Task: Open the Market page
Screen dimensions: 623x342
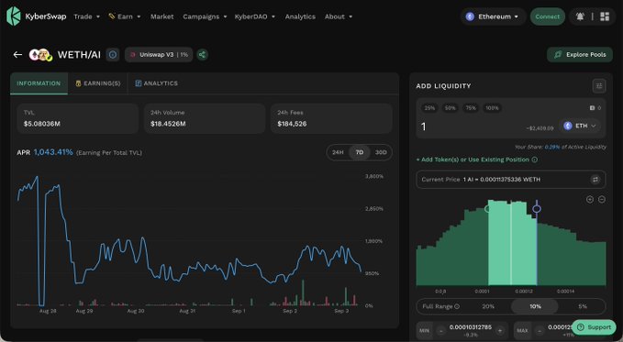Action: pyautogui.click(x=161, y=17)
